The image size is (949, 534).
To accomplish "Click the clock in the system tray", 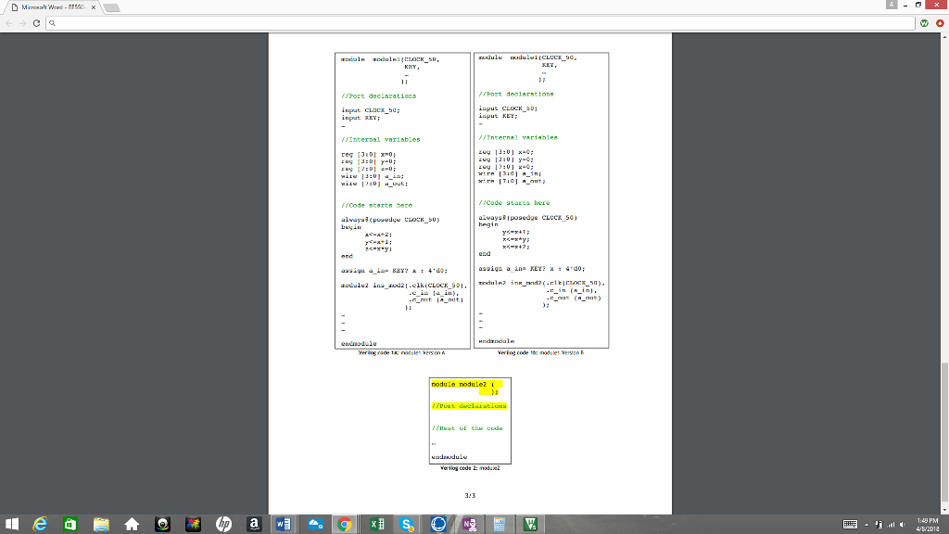I will (928, 524).
